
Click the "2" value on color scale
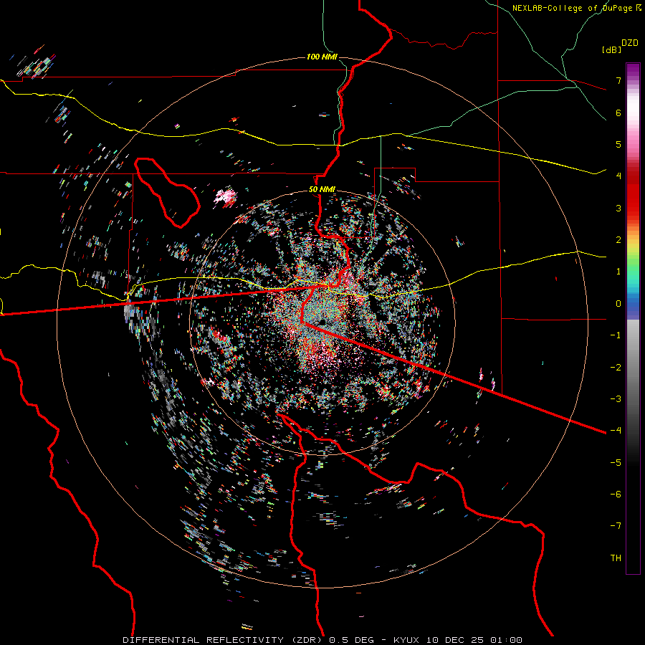(618, 240)
